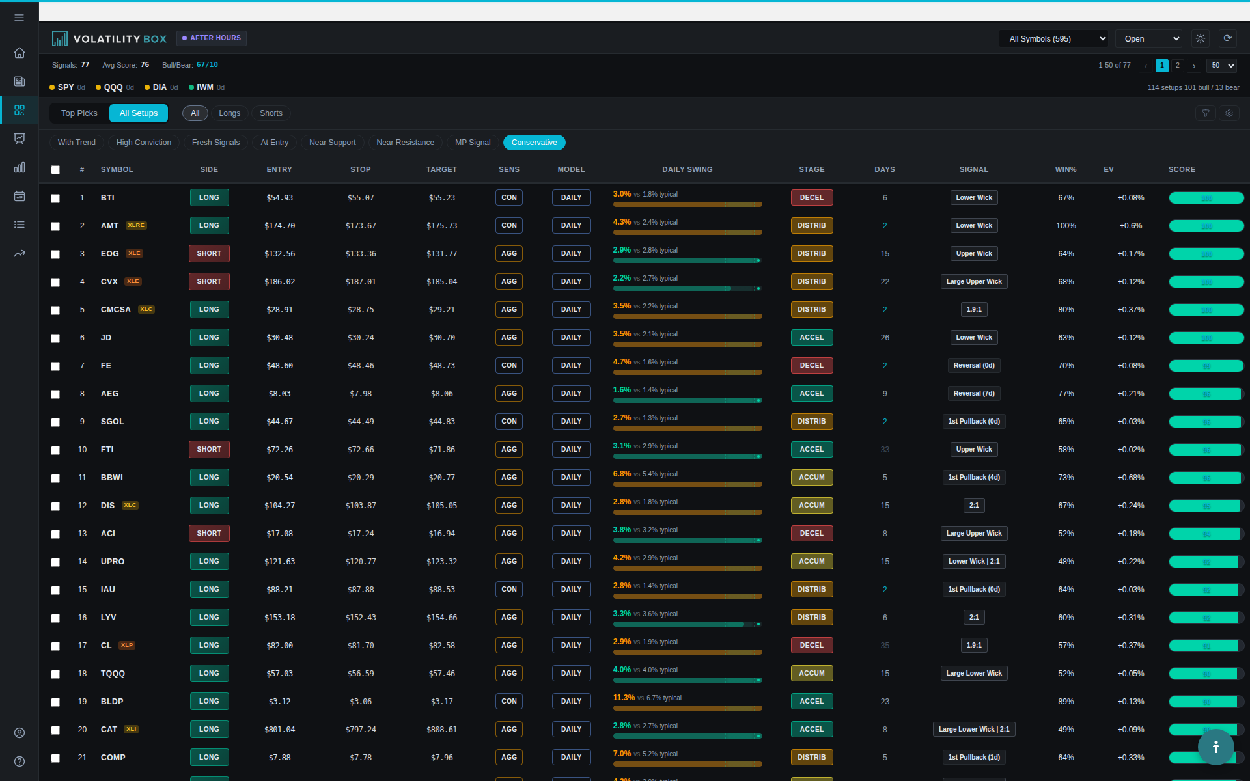The height and width of the screenshot is (781, 1250).
Task: Toggle the select-all header checkbox
Action: point(55,170)
